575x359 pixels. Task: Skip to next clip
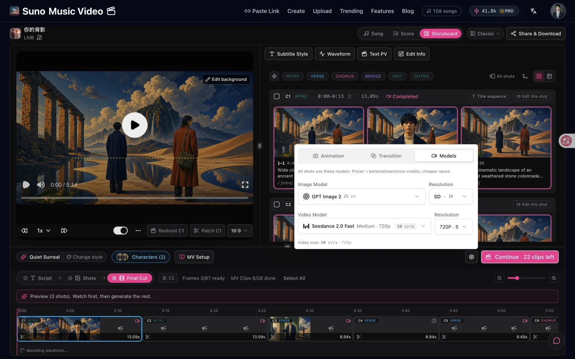tap(64, 230)
